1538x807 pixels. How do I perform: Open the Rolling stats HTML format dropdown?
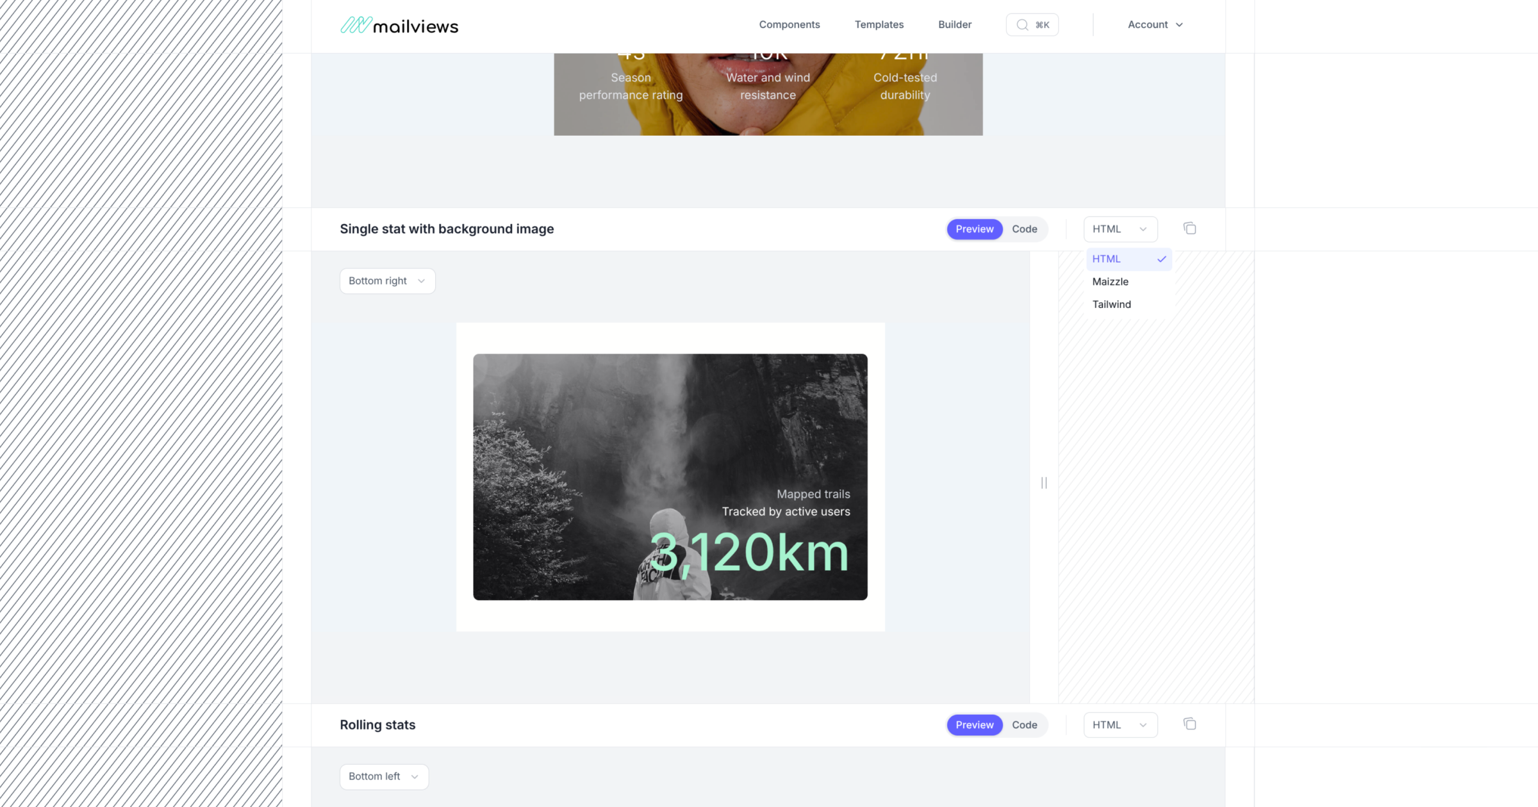click(x=1120, y=724)
